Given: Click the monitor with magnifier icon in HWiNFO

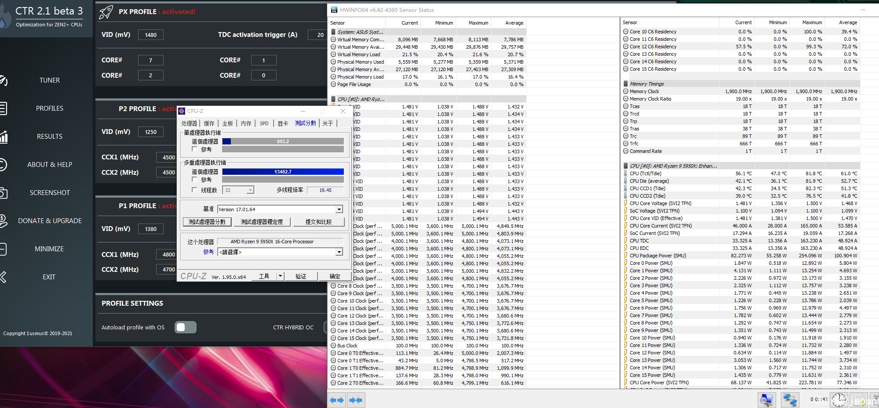Looking at the screenshot, I should [767, 400].
